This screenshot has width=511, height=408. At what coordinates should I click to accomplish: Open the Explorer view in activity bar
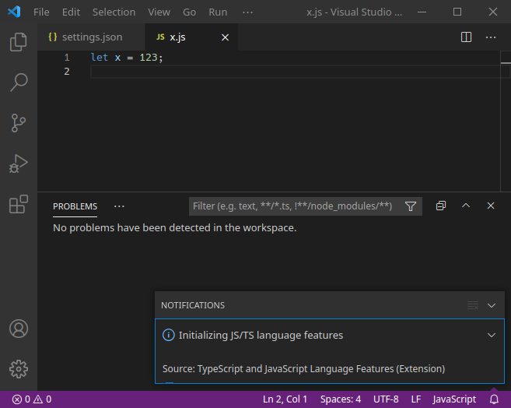pos(18,42)
